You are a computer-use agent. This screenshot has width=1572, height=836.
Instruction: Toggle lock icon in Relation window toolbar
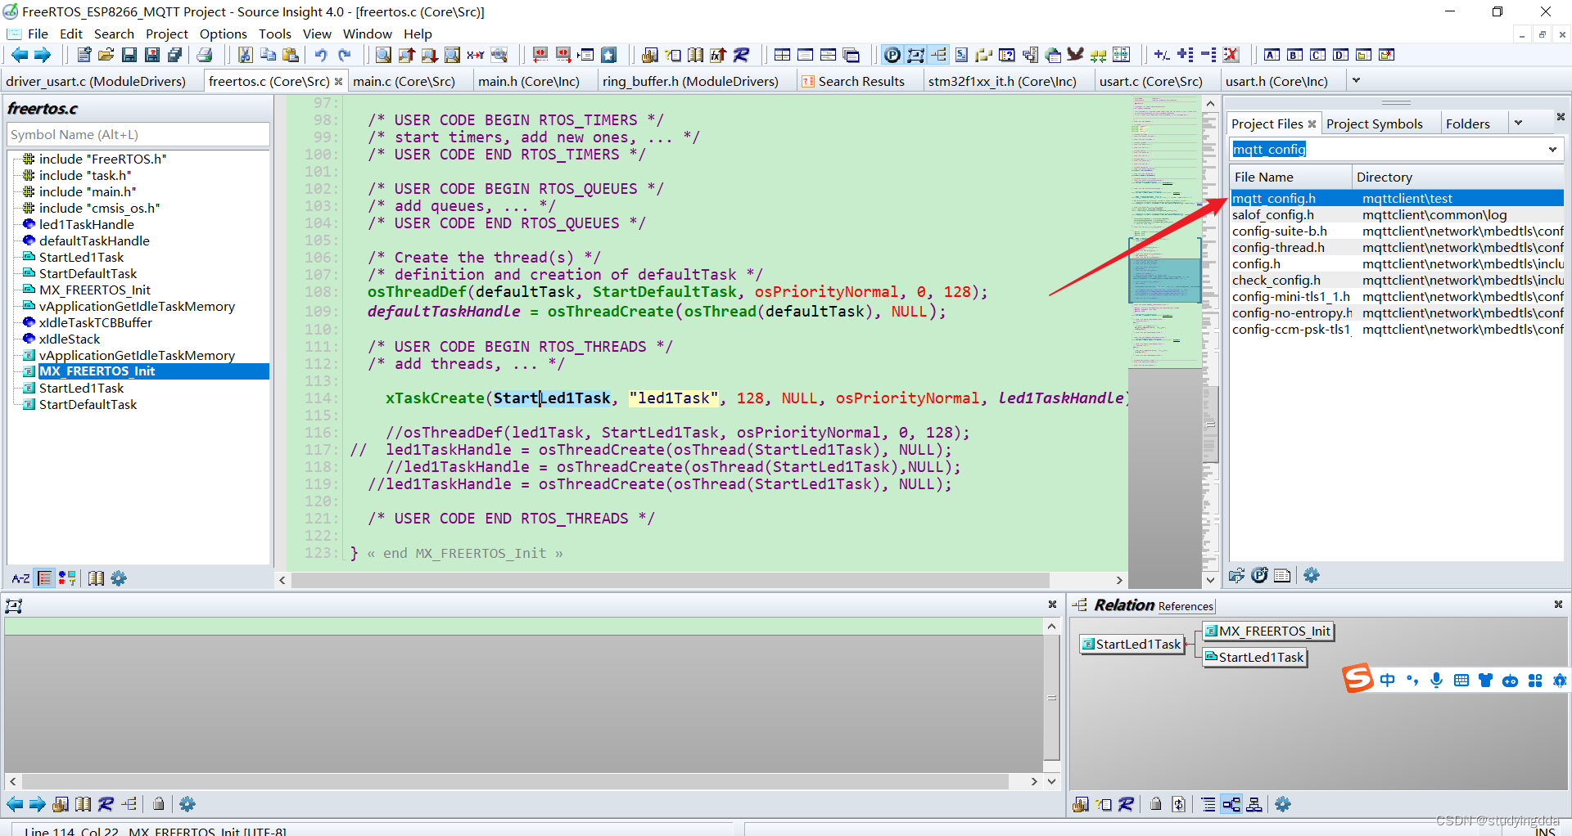1155,804
